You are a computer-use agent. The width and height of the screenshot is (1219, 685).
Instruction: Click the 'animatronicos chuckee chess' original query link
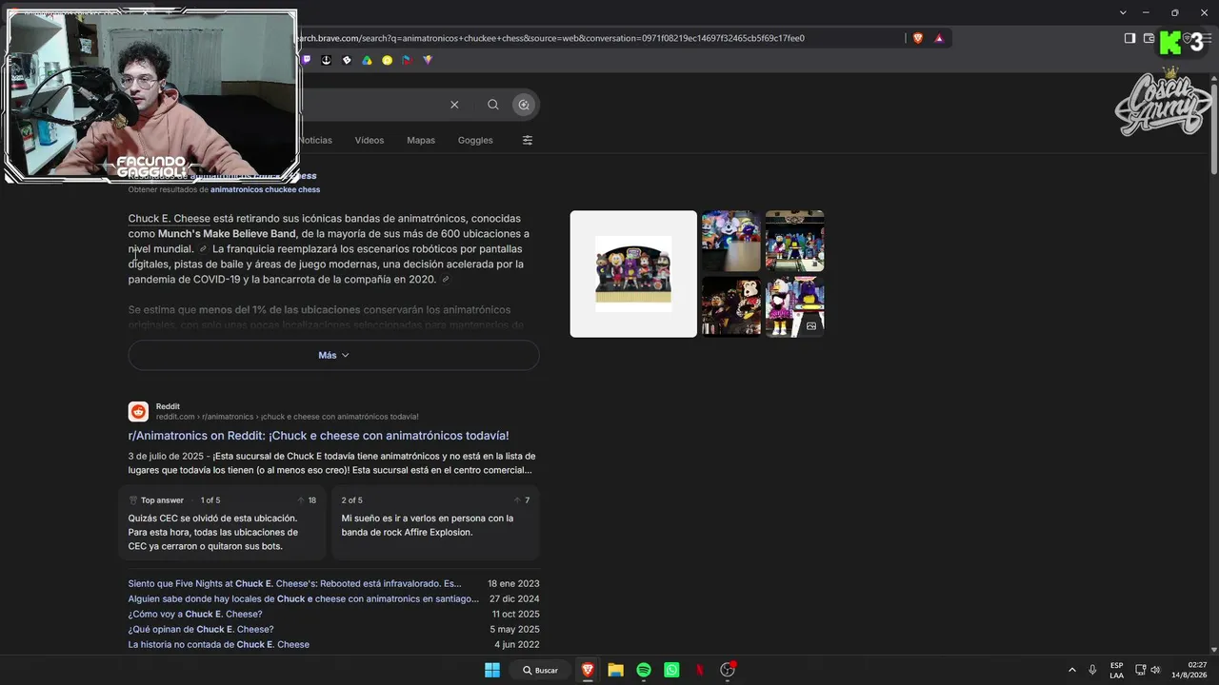click(265, 189)
